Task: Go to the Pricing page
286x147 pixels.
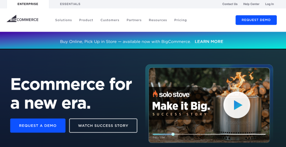Action: point(180,20)
